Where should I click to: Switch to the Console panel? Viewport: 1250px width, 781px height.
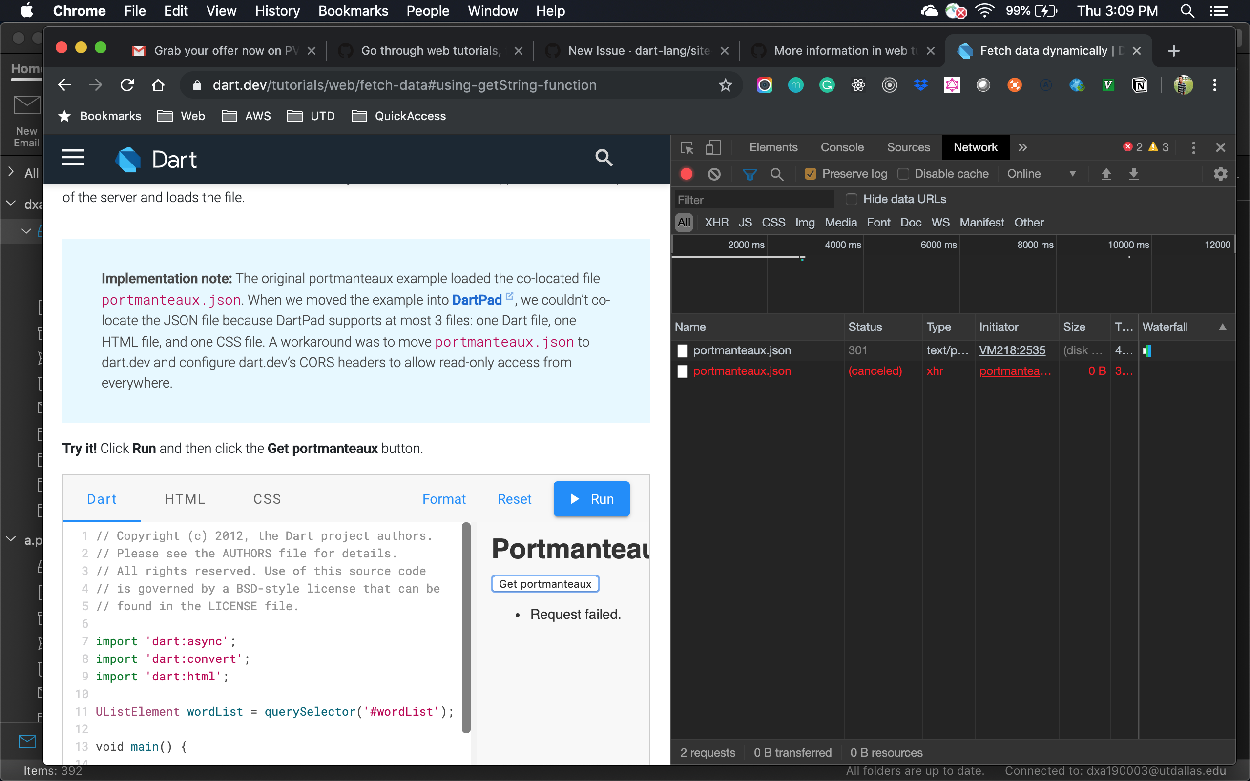[841, 147]
